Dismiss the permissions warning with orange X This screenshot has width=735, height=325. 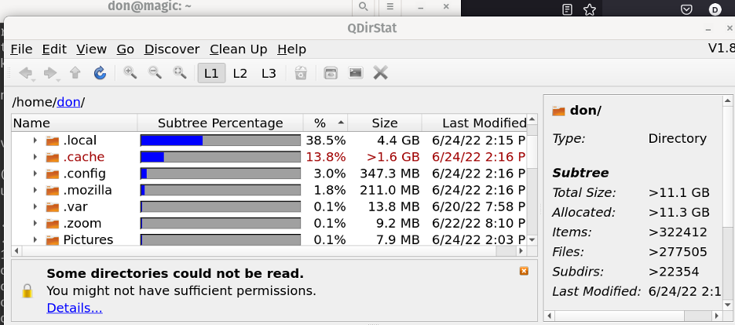click(x=524, y=271)
